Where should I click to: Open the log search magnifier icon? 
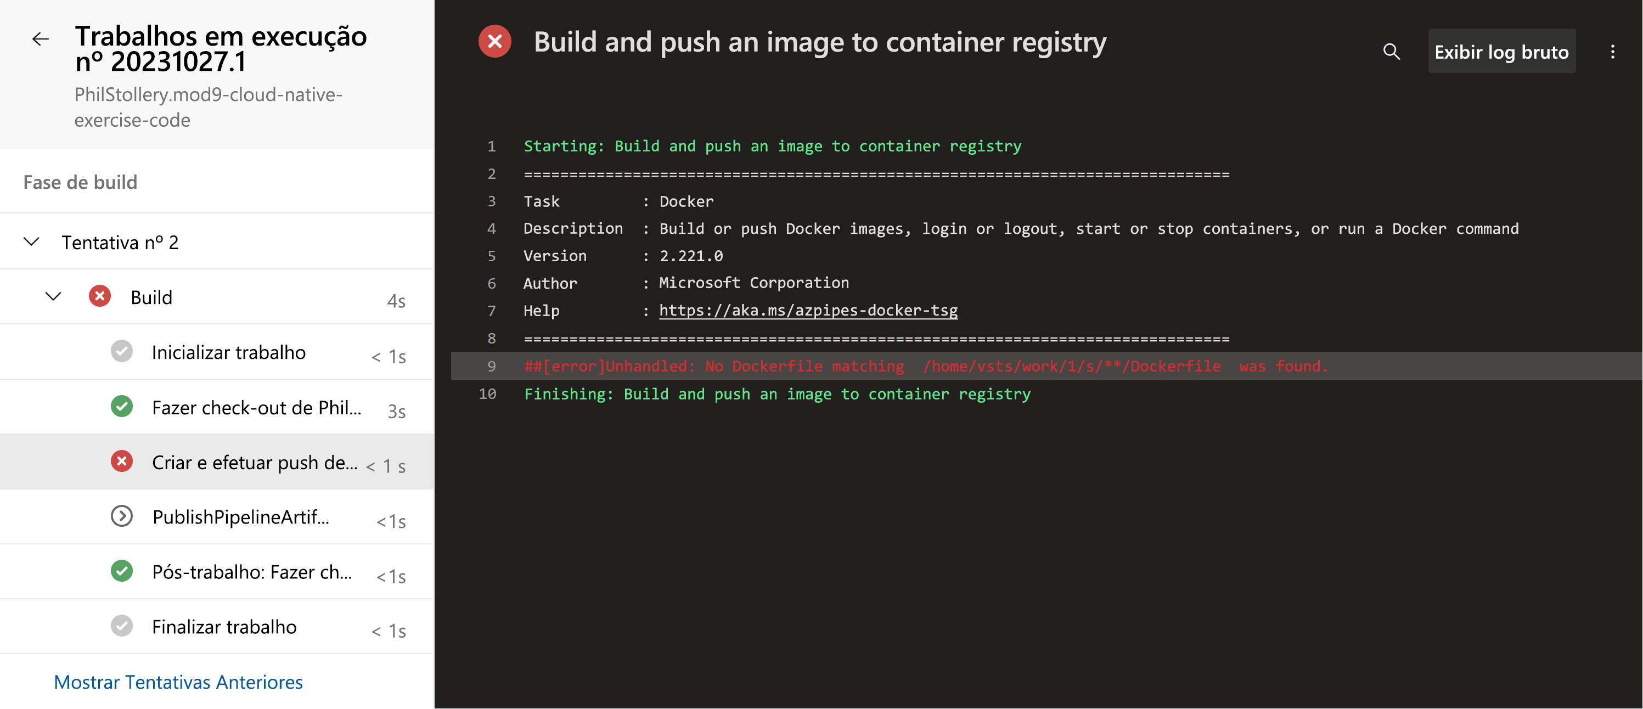click(x=1391, y=52)
